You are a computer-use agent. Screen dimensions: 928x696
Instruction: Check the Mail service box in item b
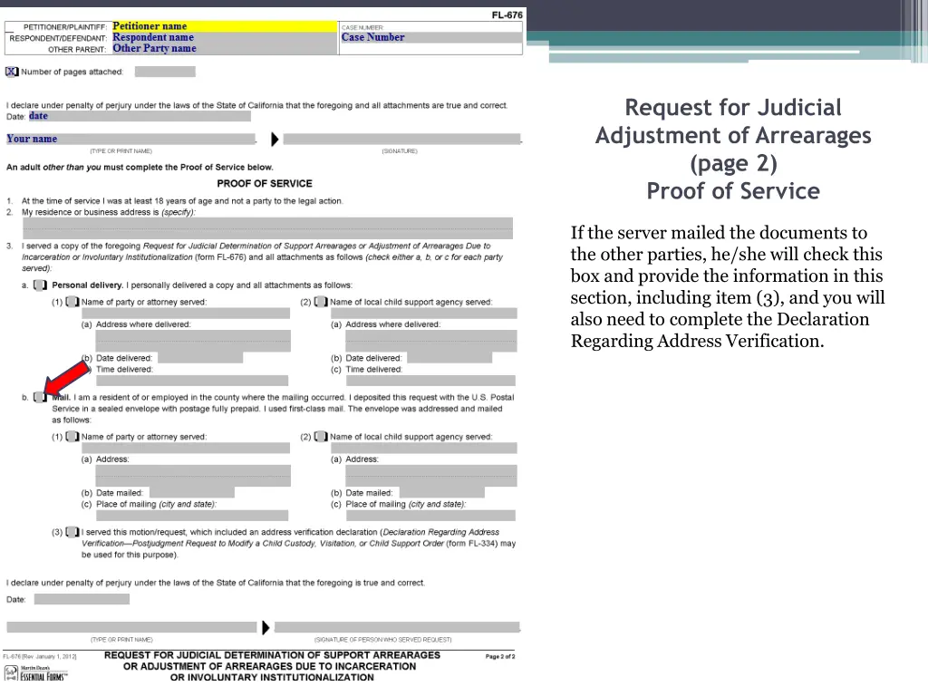(40, 397)
